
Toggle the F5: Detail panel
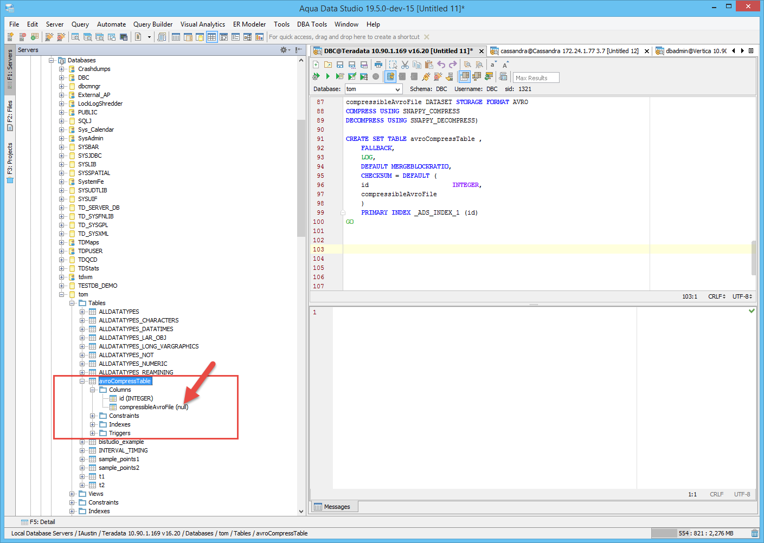[x=38, y=522]
